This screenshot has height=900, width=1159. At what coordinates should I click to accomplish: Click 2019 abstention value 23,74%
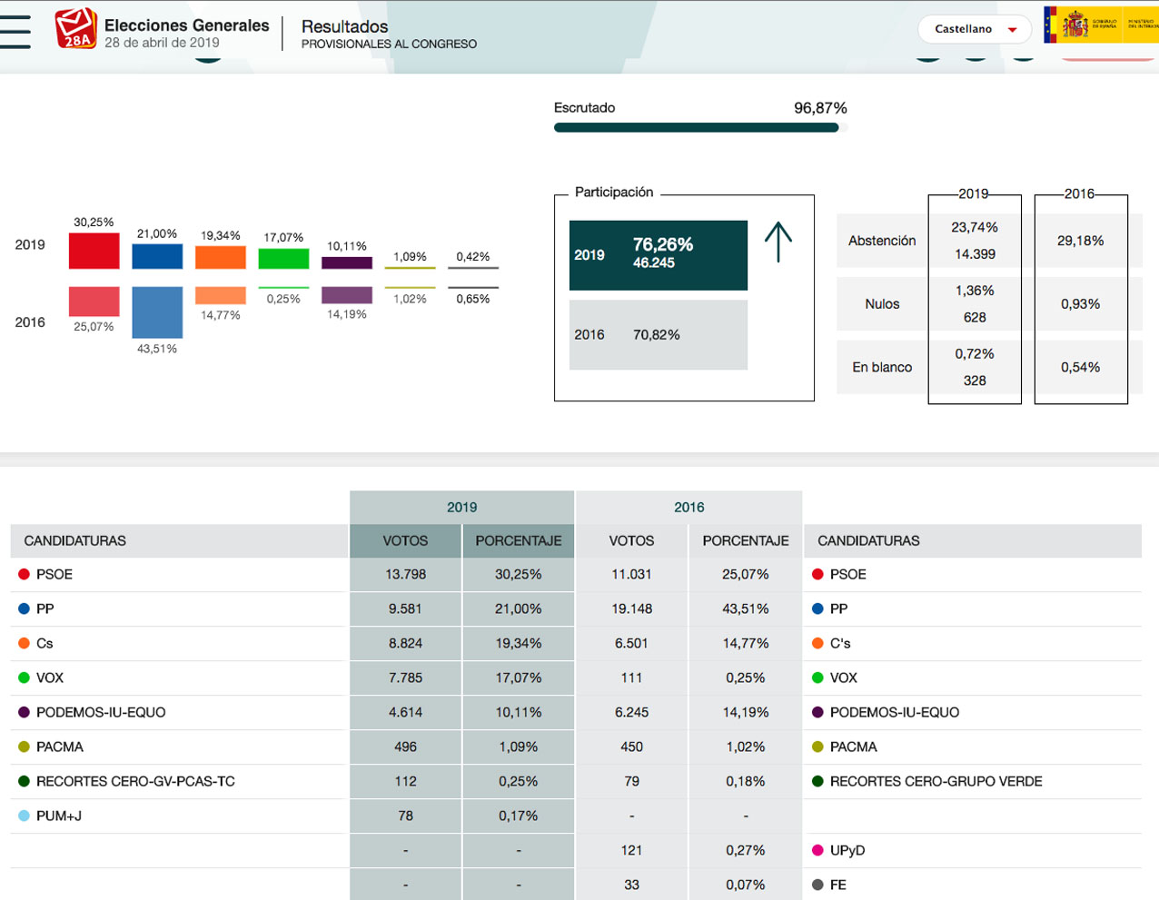[x=975, y=227]
